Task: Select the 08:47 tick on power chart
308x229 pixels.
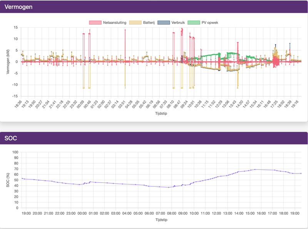Action: click(177, 104)
